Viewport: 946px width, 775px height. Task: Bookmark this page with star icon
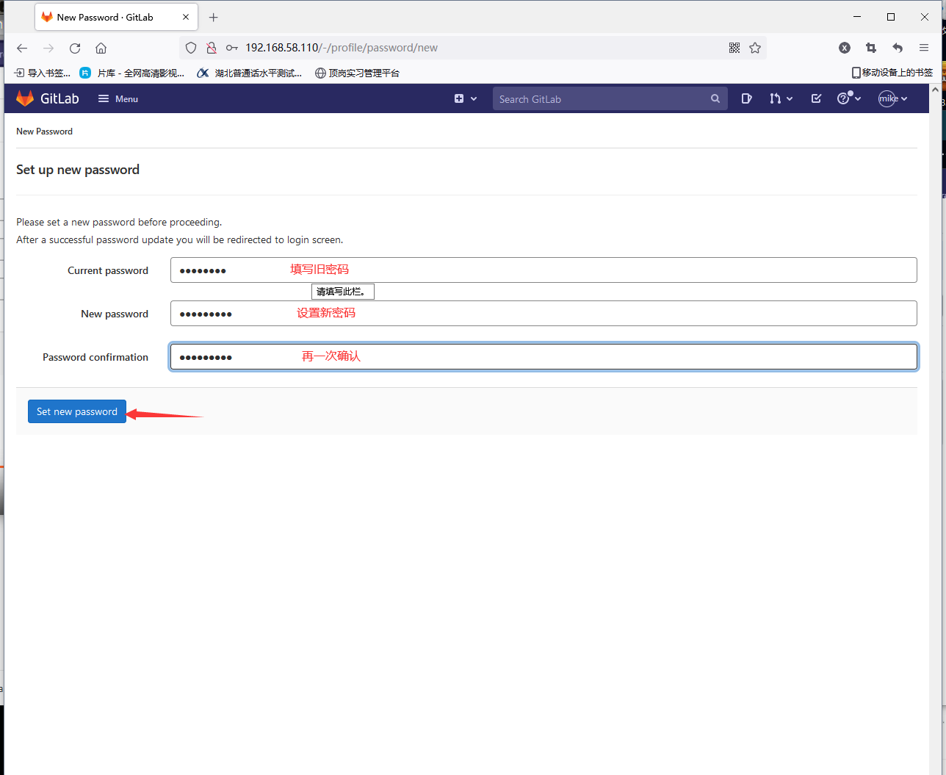tap(755, 48)
